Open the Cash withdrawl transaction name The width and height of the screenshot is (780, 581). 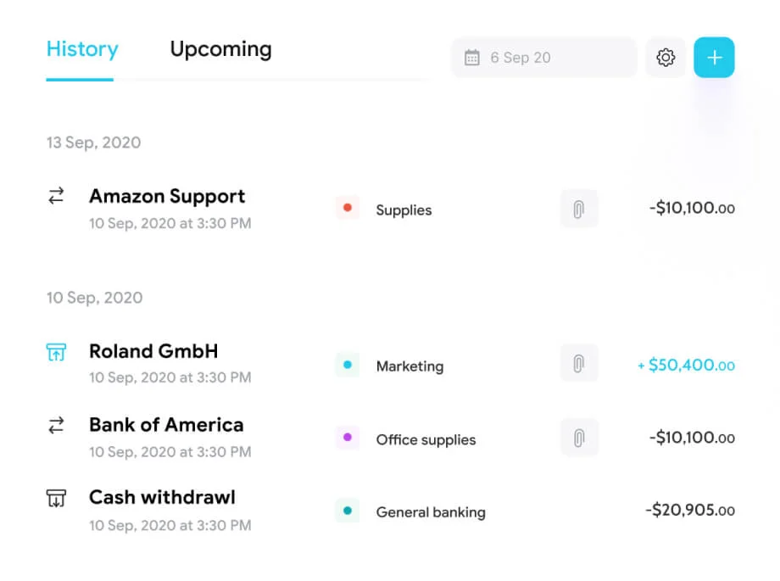tap(162, 498)
